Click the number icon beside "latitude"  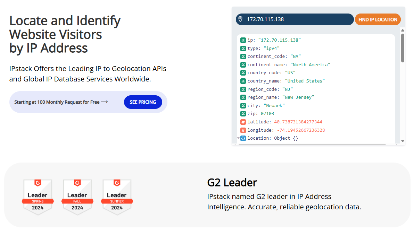[243, 122]
